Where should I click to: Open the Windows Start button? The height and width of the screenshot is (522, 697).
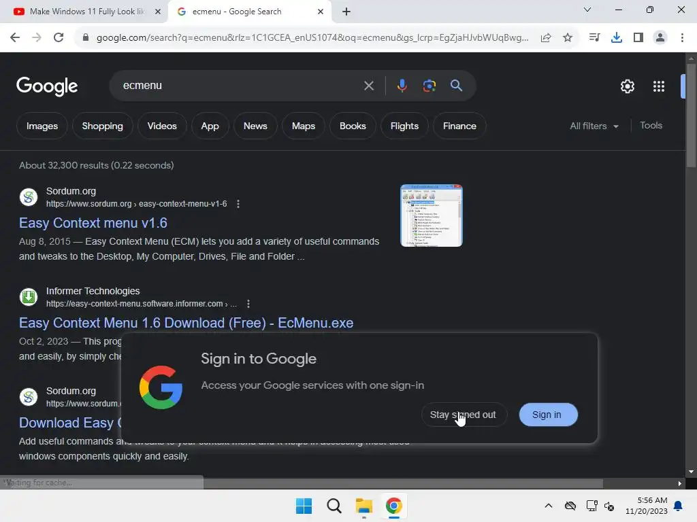(x=304, y=506)
